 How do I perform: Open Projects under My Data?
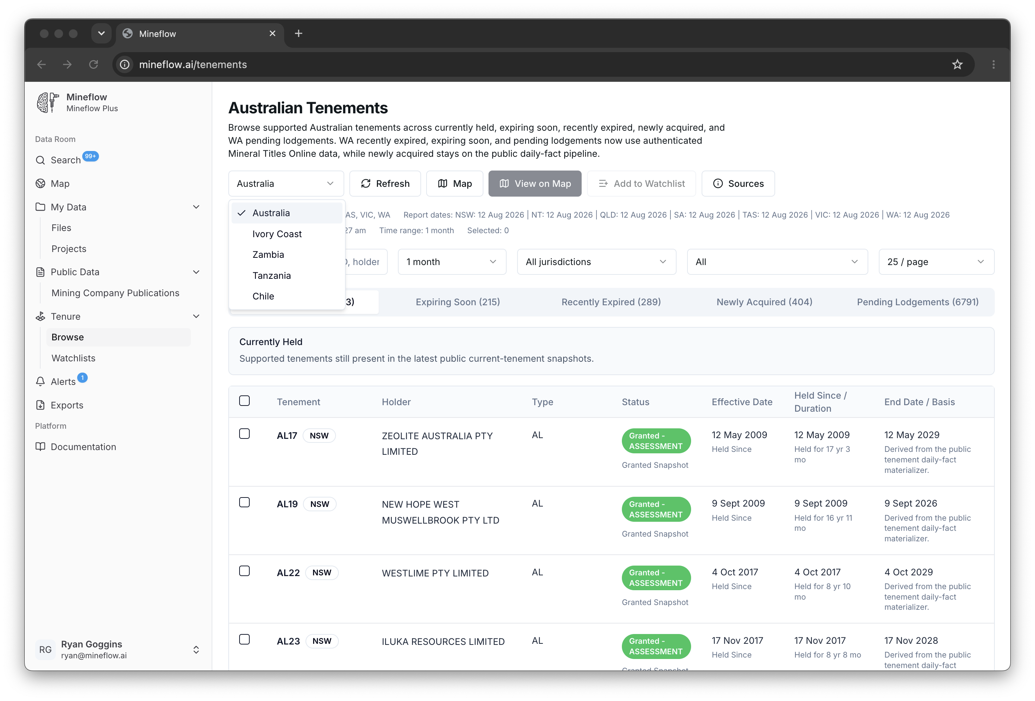point(68,249)
